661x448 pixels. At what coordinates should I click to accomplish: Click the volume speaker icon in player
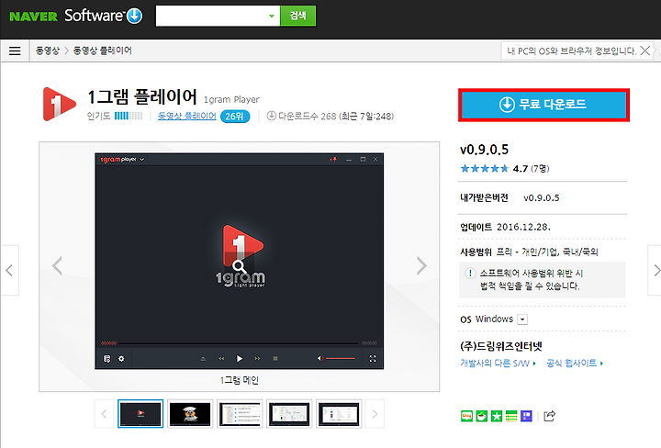pyautogui.click(x=320, y=359)
